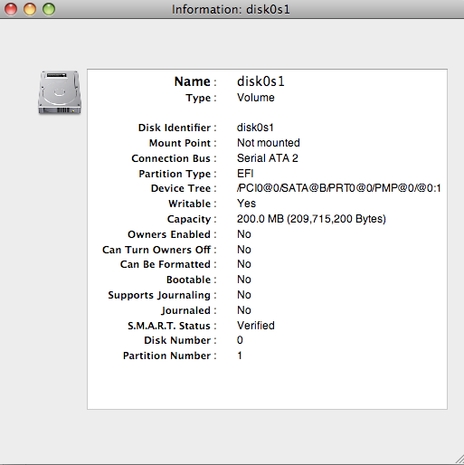The image size is (464, 465).
Task: Minimize the window with yellow button
Action: [x=30, y=9]
